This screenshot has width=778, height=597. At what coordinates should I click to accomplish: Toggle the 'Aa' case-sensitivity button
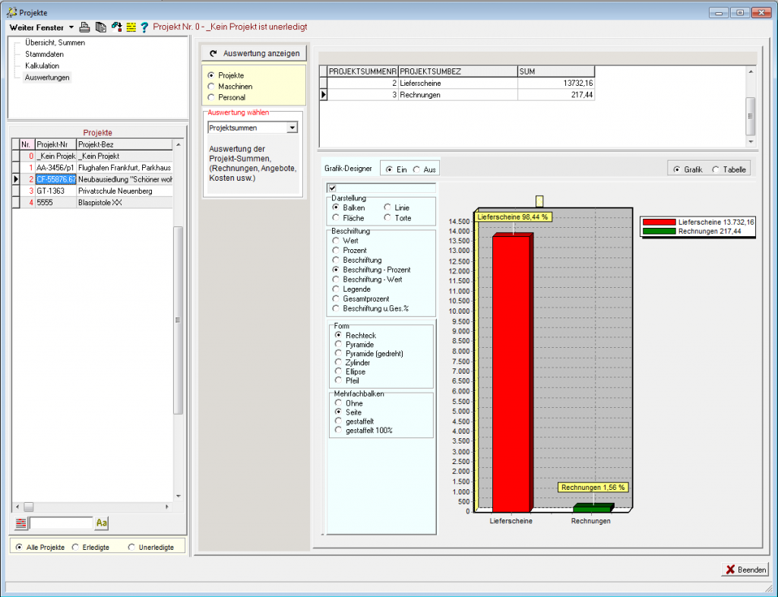102,523
